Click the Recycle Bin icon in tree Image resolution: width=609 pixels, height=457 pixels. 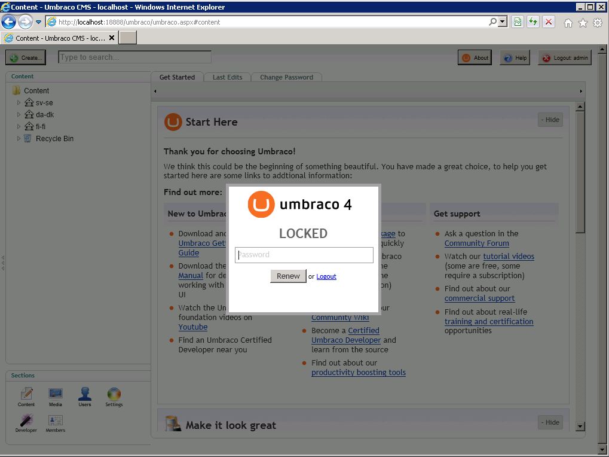click(27, 138)
